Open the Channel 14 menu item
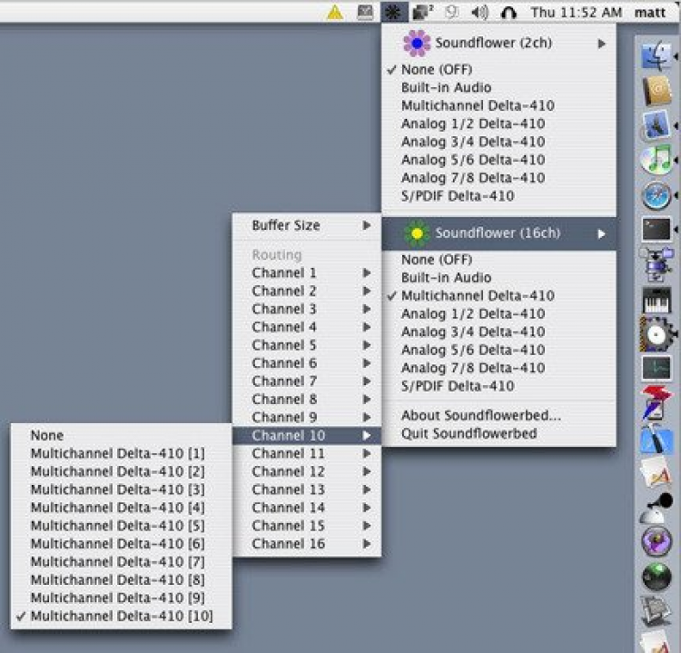This screenshot has width=681, height=653. pos(307,508)
